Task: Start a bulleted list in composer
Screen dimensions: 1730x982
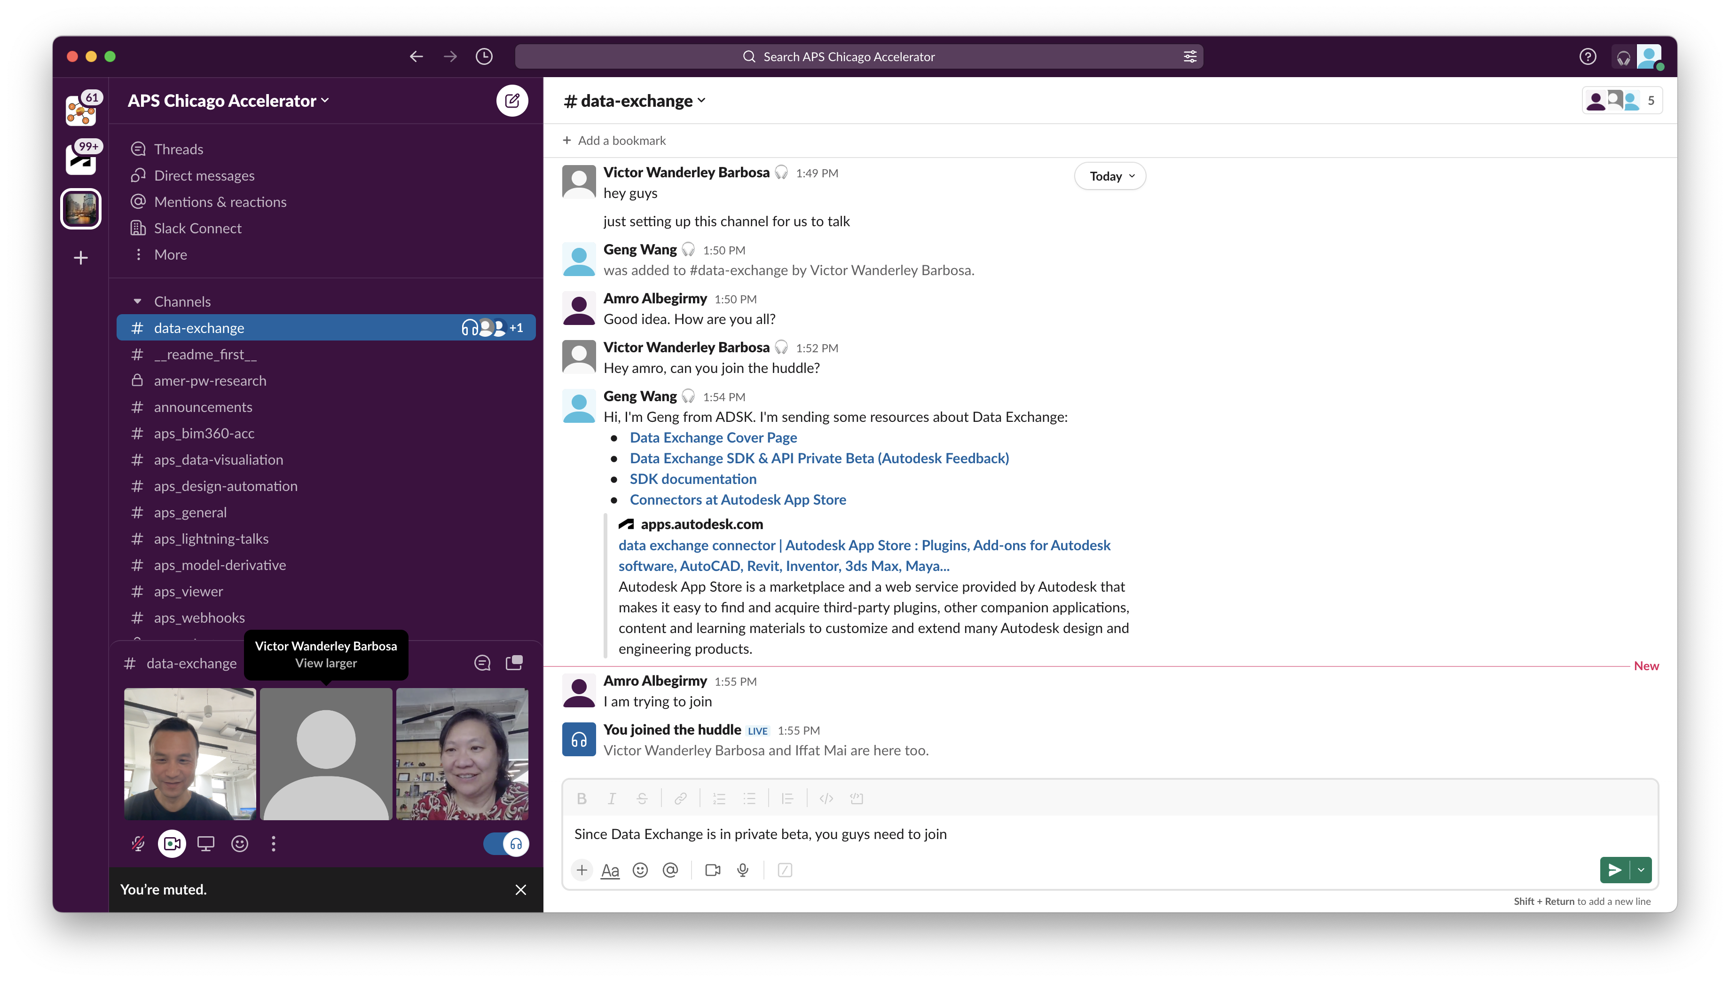Action: click(749, 799)
